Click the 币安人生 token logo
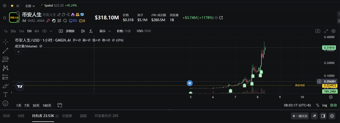 pyautogui.click(x=14, y=17)
